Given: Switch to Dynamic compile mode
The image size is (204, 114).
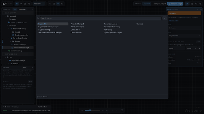Looking at the screenshot, I should 147,4.
